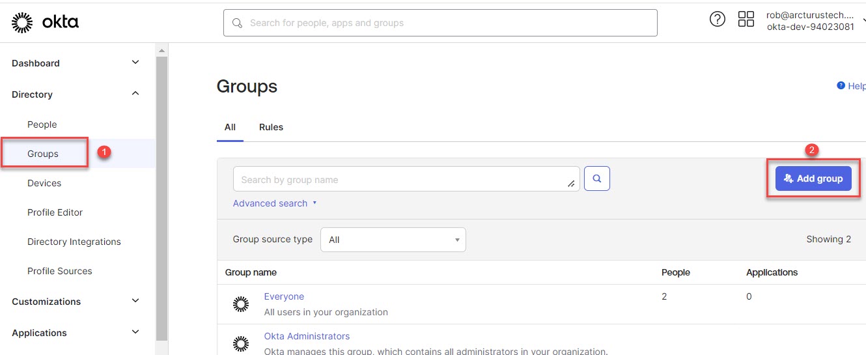This screenshot has height=355, width=866.
Task: Click the Okta logo in header
Action: (x=45, y=23)
